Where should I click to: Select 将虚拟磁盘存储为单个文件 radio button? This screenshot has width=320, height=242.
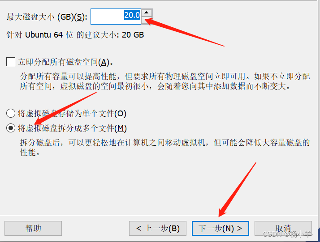(x=11, y=113)
